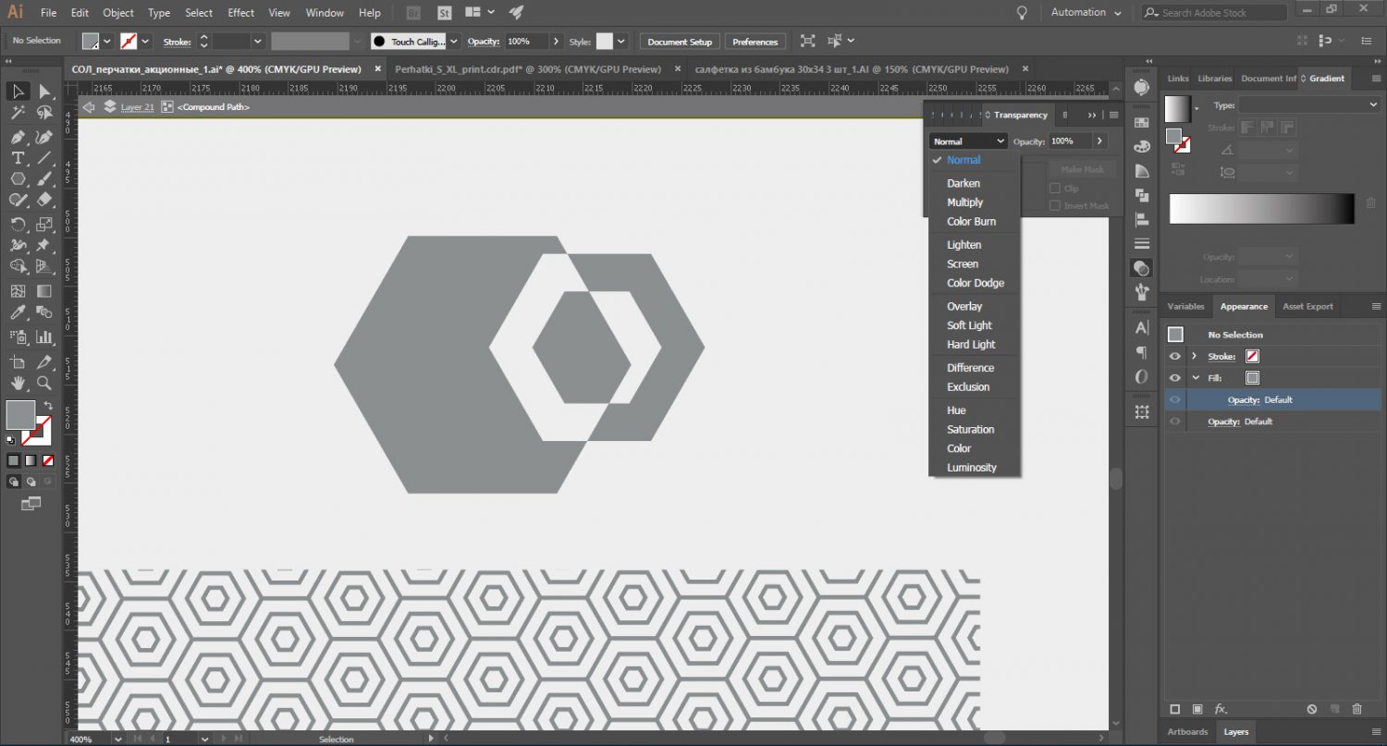The height and width of the screenshot is (746, 1387).
Task: Open the Preferences button
Action: (755, 42)
